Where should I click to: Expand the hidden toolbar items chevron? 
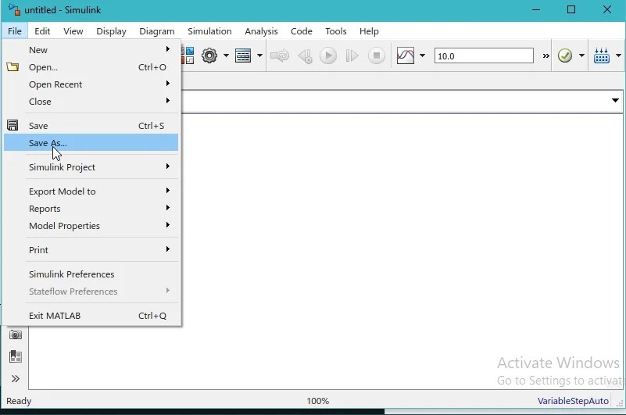pos(546,56)
